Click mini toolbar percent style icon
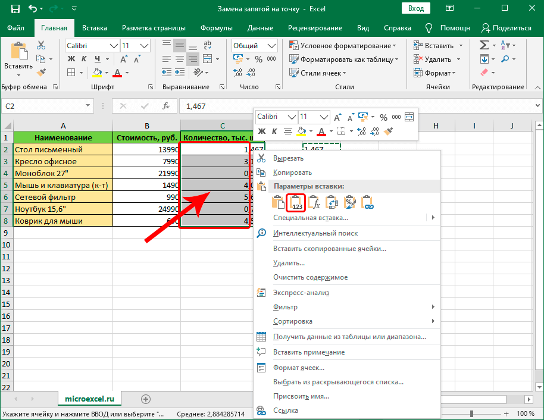 pyautogui.click(x=383, y=117)
